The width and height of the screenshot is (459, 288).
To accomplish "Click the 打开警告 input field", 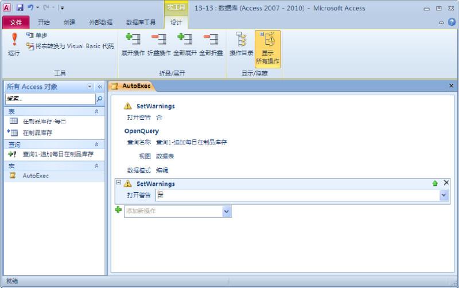I will (298, 195).
